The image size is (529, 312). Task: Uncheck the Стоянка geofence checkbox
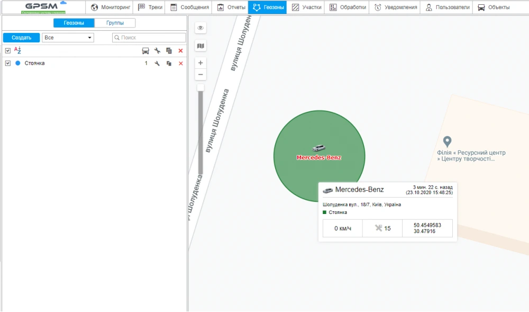pyautogui.click(x=8, y=63)
